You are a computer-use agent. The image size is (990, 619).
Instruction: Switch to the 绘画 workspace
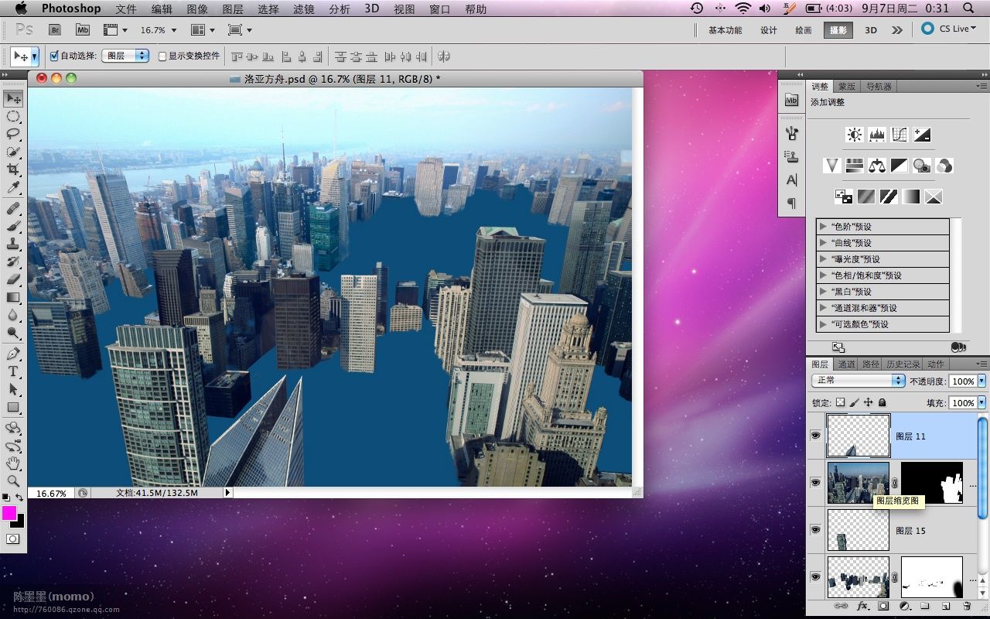pos(804,30)
